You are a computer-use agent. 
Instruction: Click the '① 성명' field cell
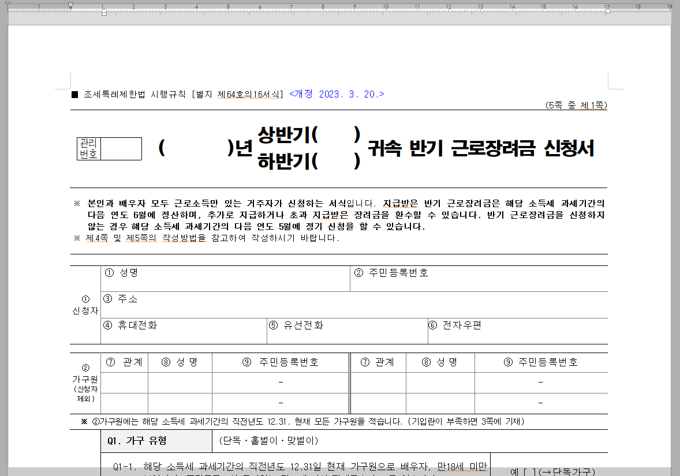(x=225, y=279)
